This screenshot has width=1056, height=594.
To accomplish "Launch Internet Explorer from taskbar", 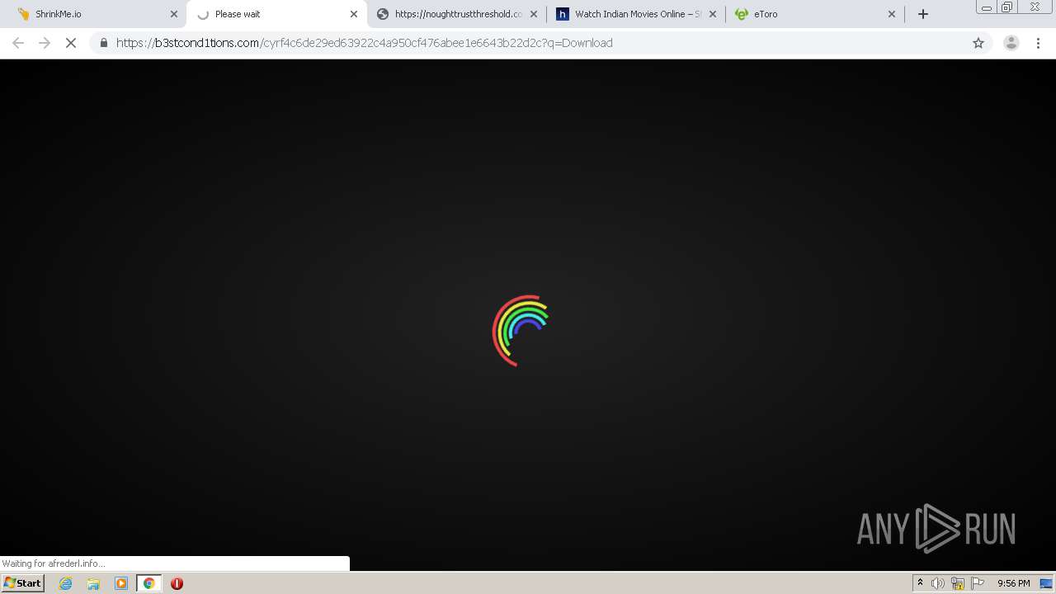I will pyautogui.click(x=66, y=583).
